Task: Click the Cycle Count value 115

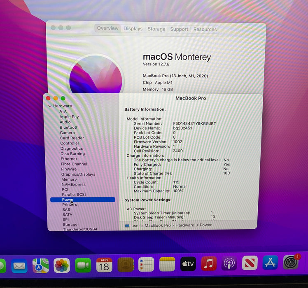Action: pyautogui.click(x=176, y=182)
